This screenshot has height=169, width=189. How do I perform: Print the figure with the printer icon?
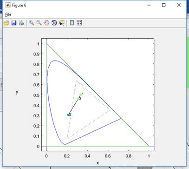(x=21, y=23)
